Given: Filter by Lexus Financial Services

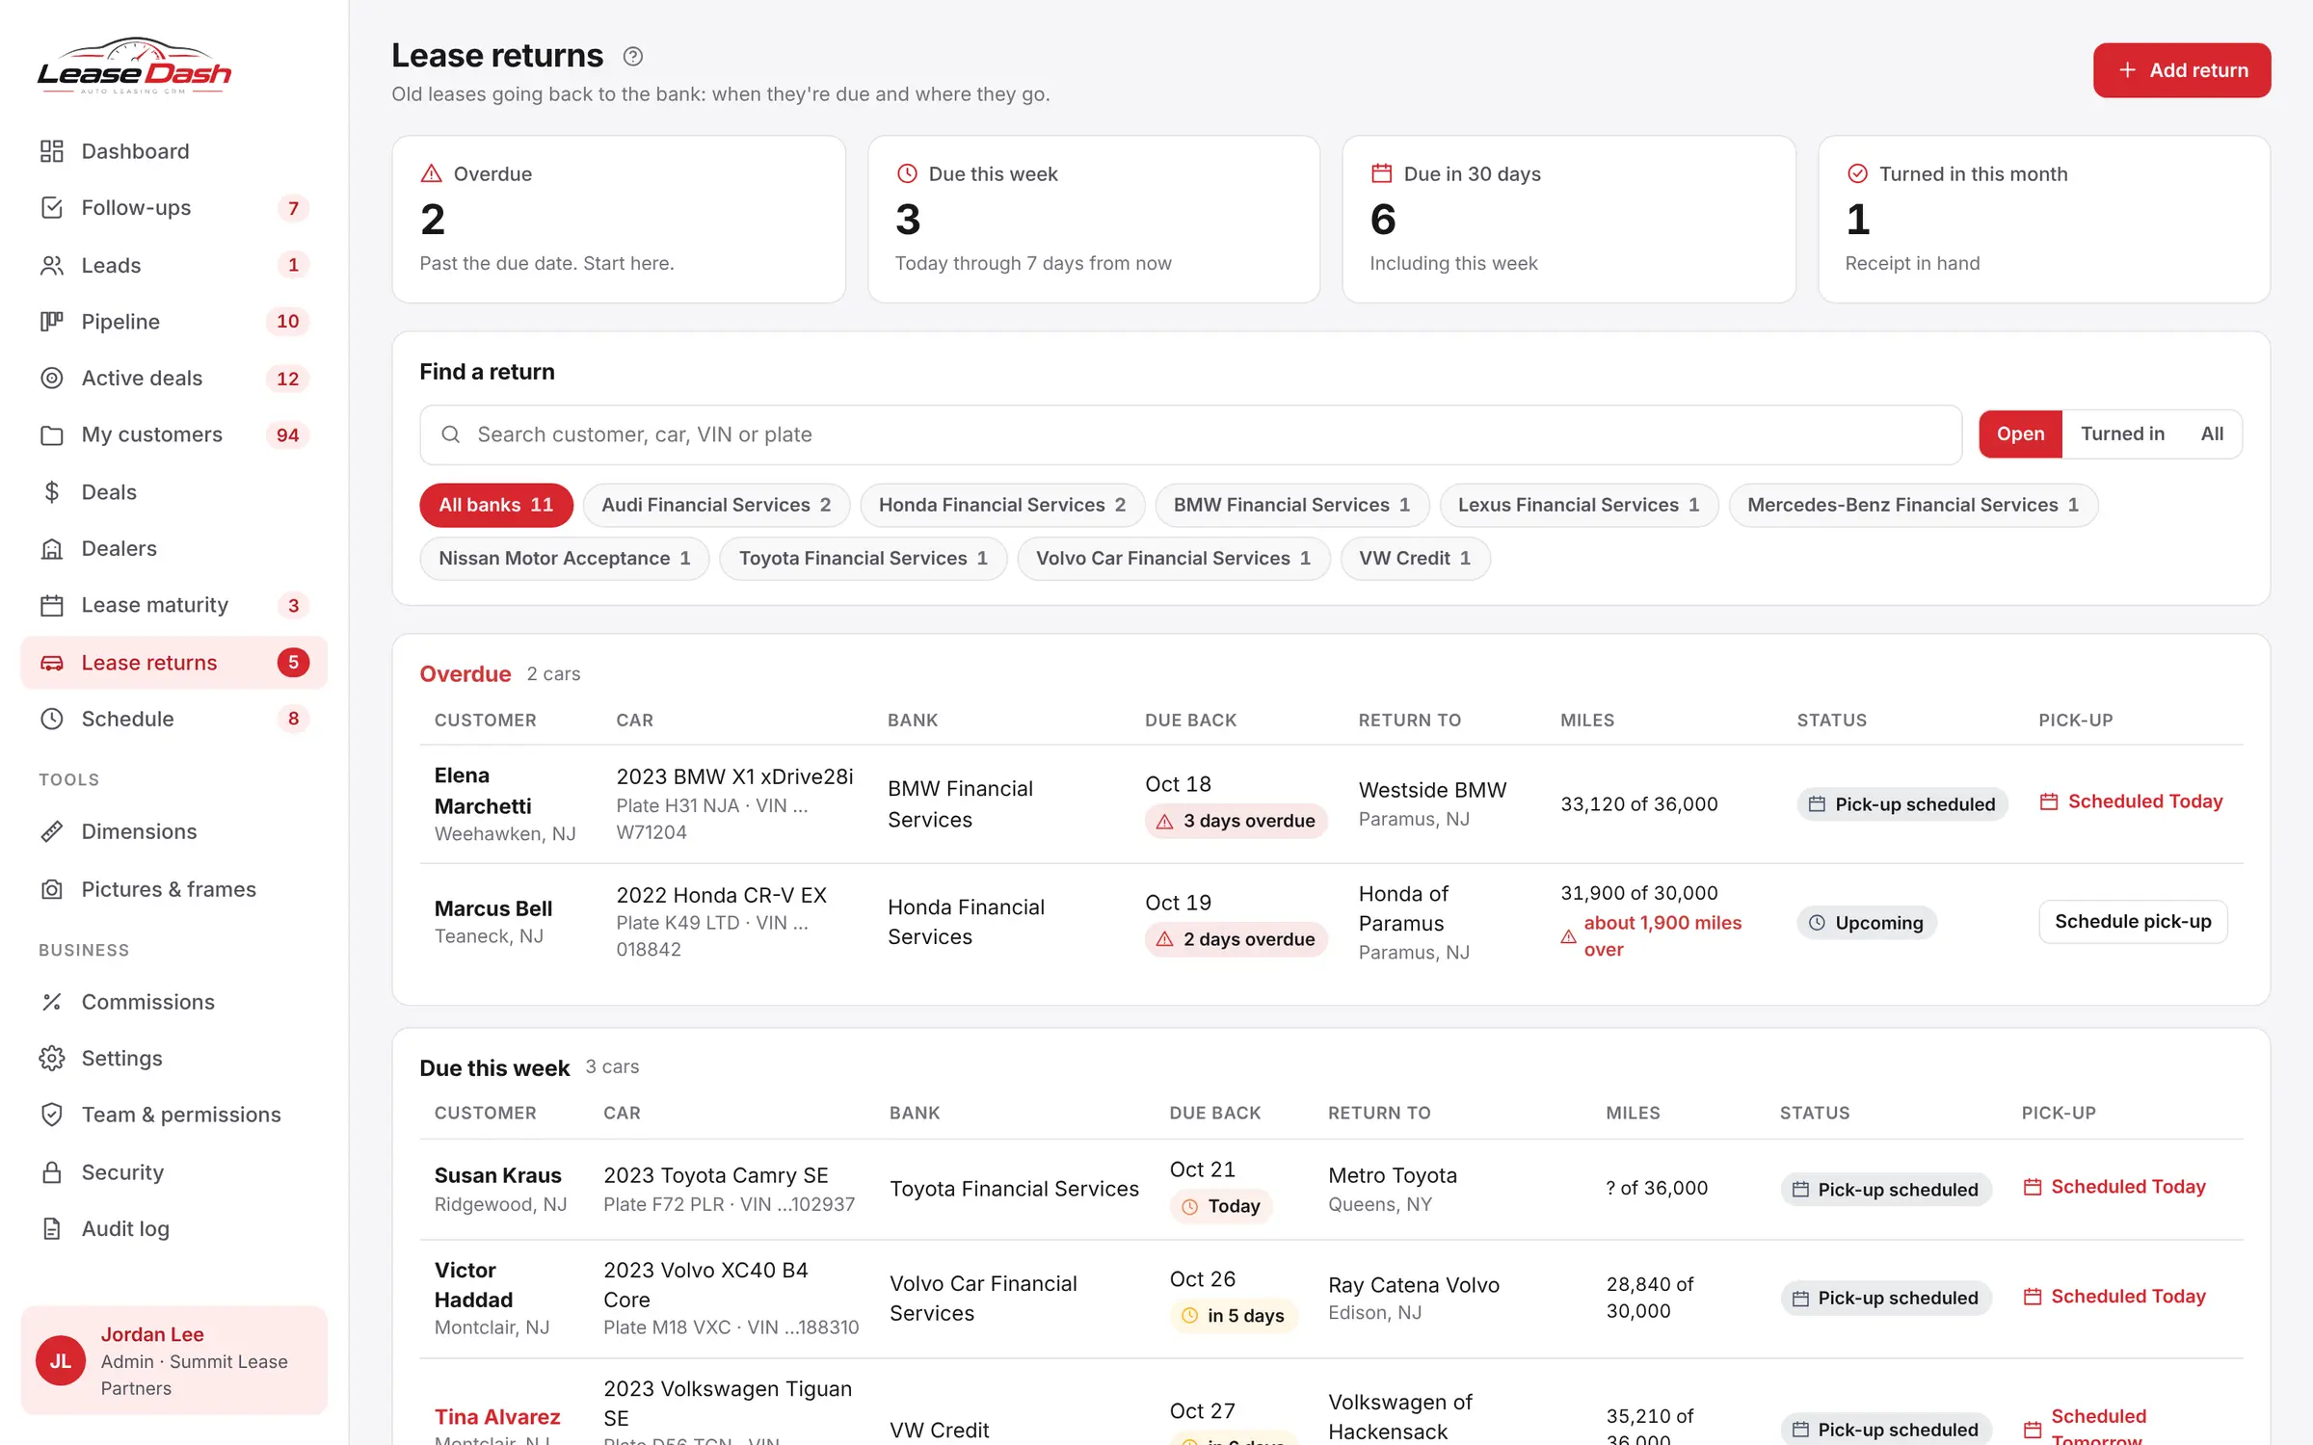Looking at the screenshot, I should [1579, 505].
